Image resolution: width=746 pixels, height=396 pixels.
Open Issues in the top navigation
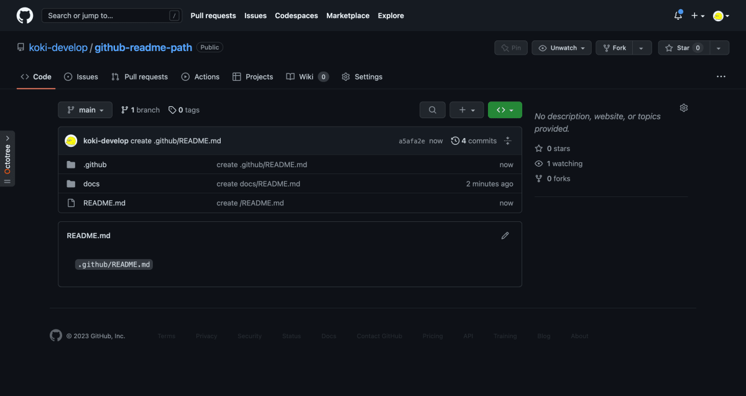[x=256, y=16]
